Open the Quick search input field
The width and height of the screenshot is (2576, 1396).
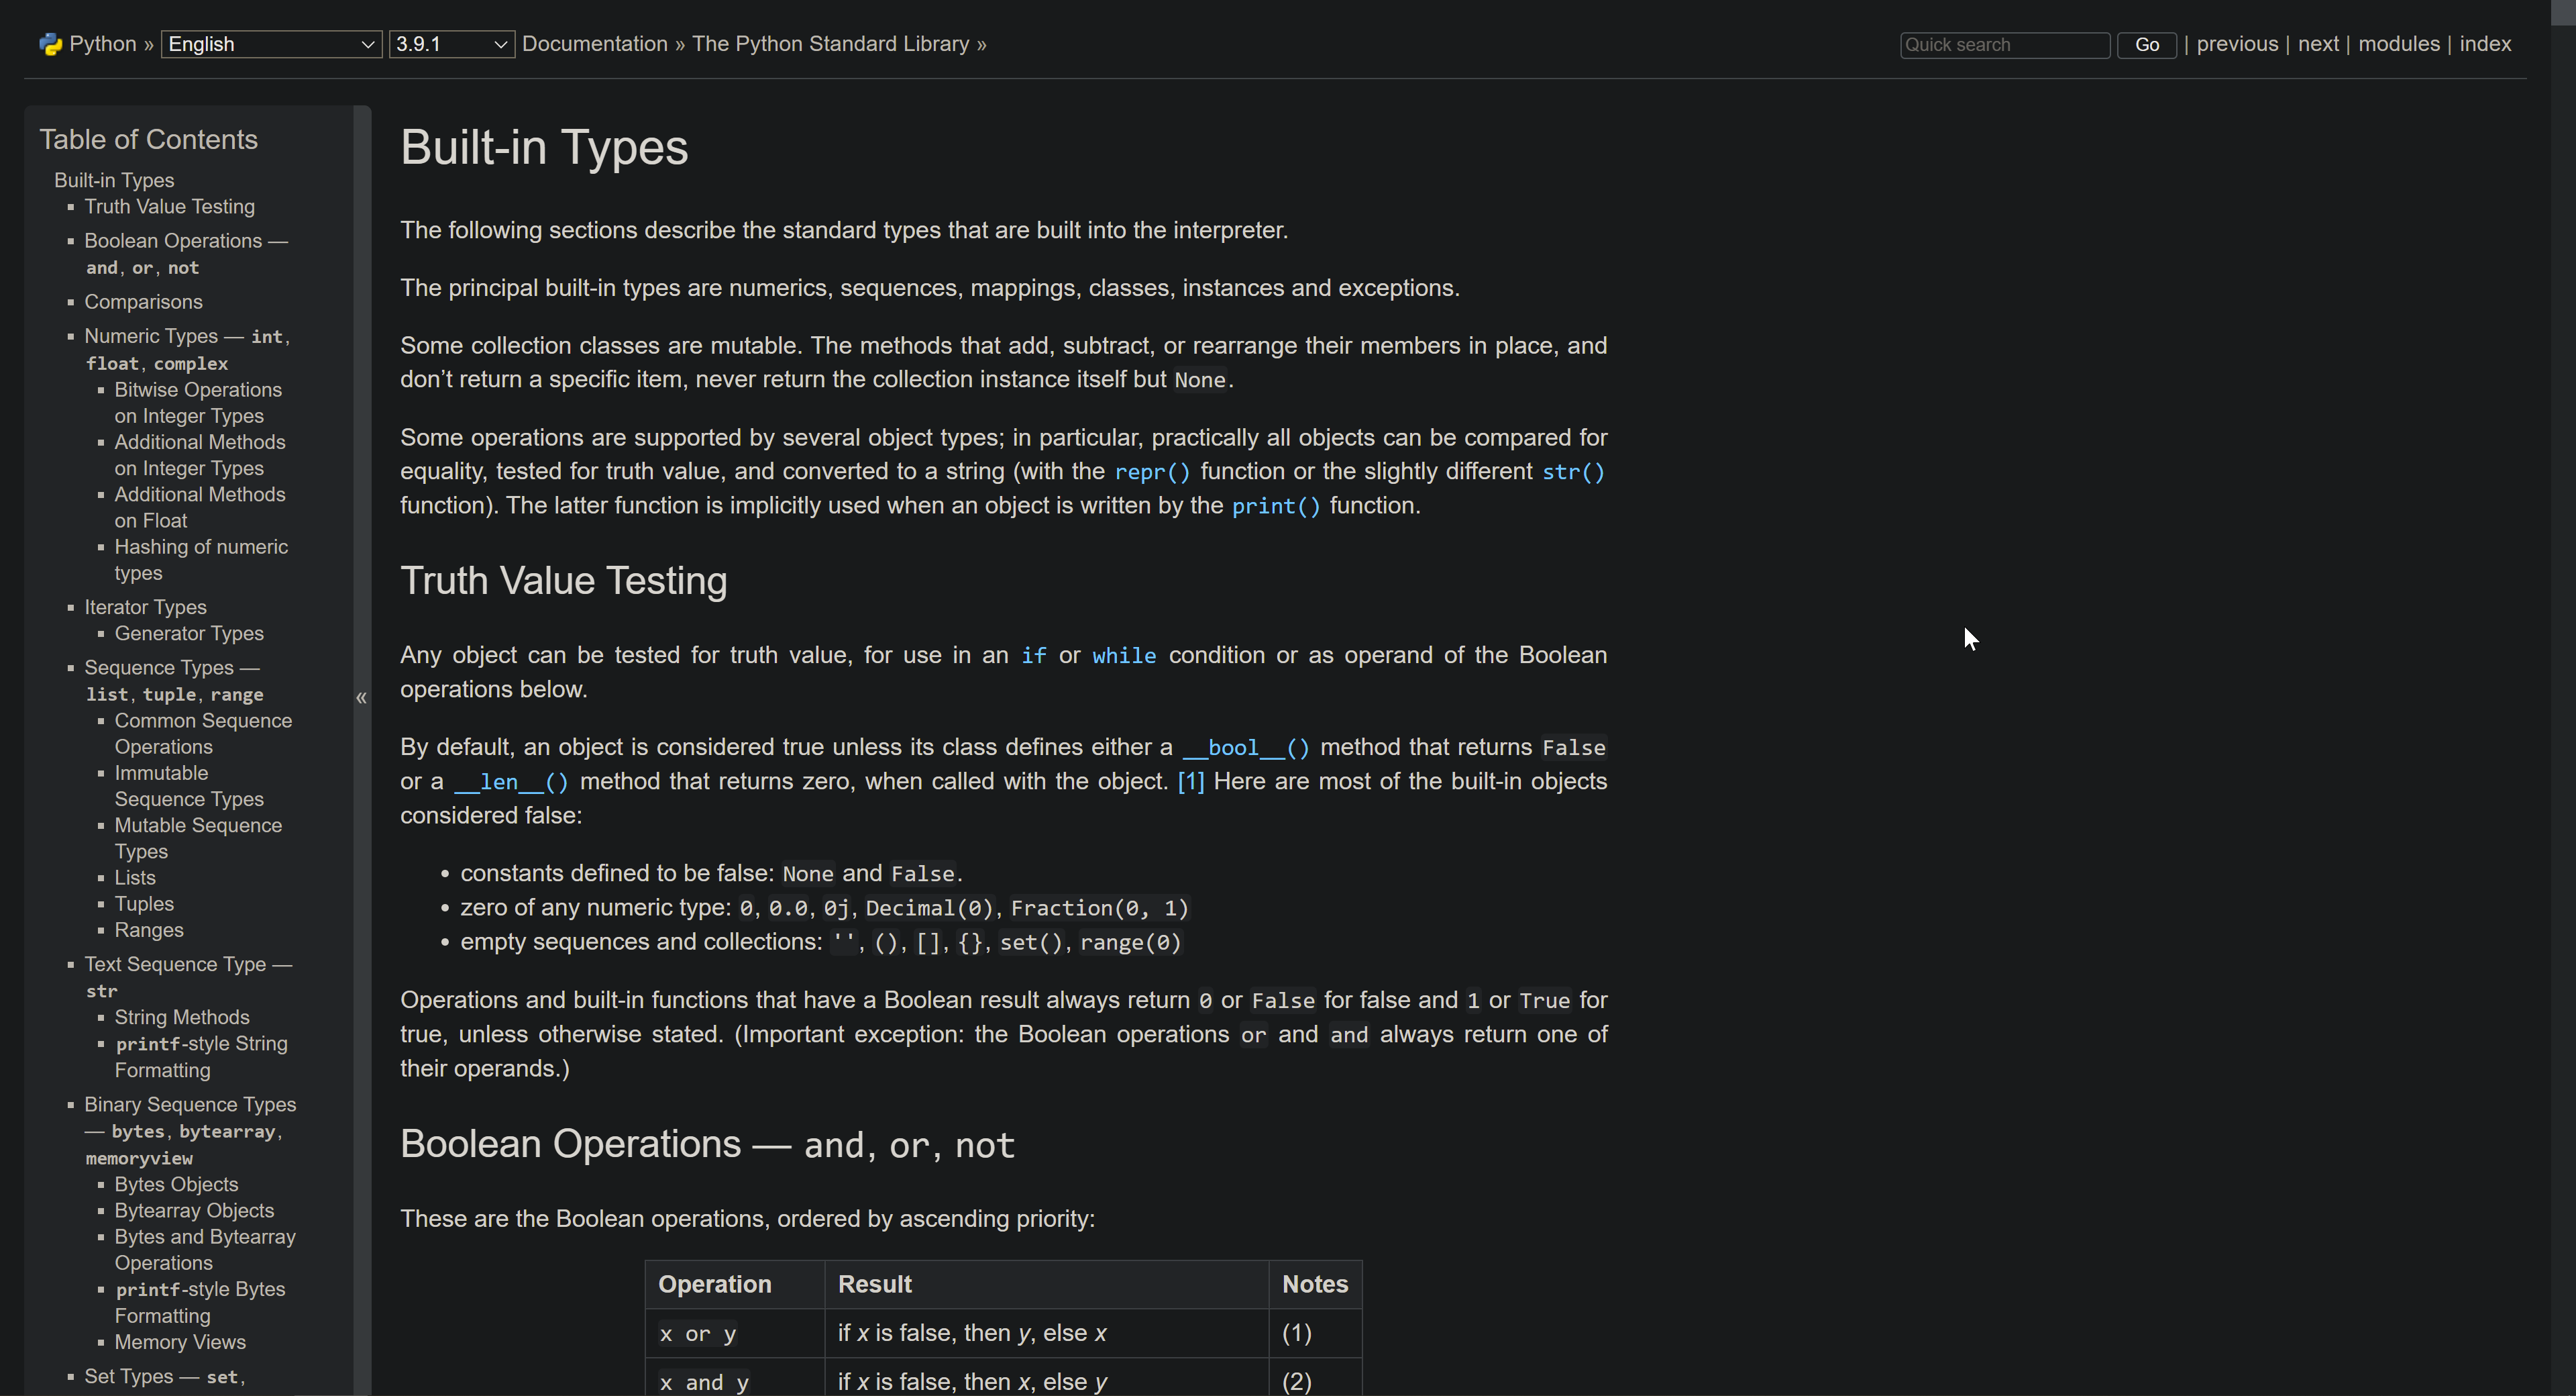point(2004,44)
